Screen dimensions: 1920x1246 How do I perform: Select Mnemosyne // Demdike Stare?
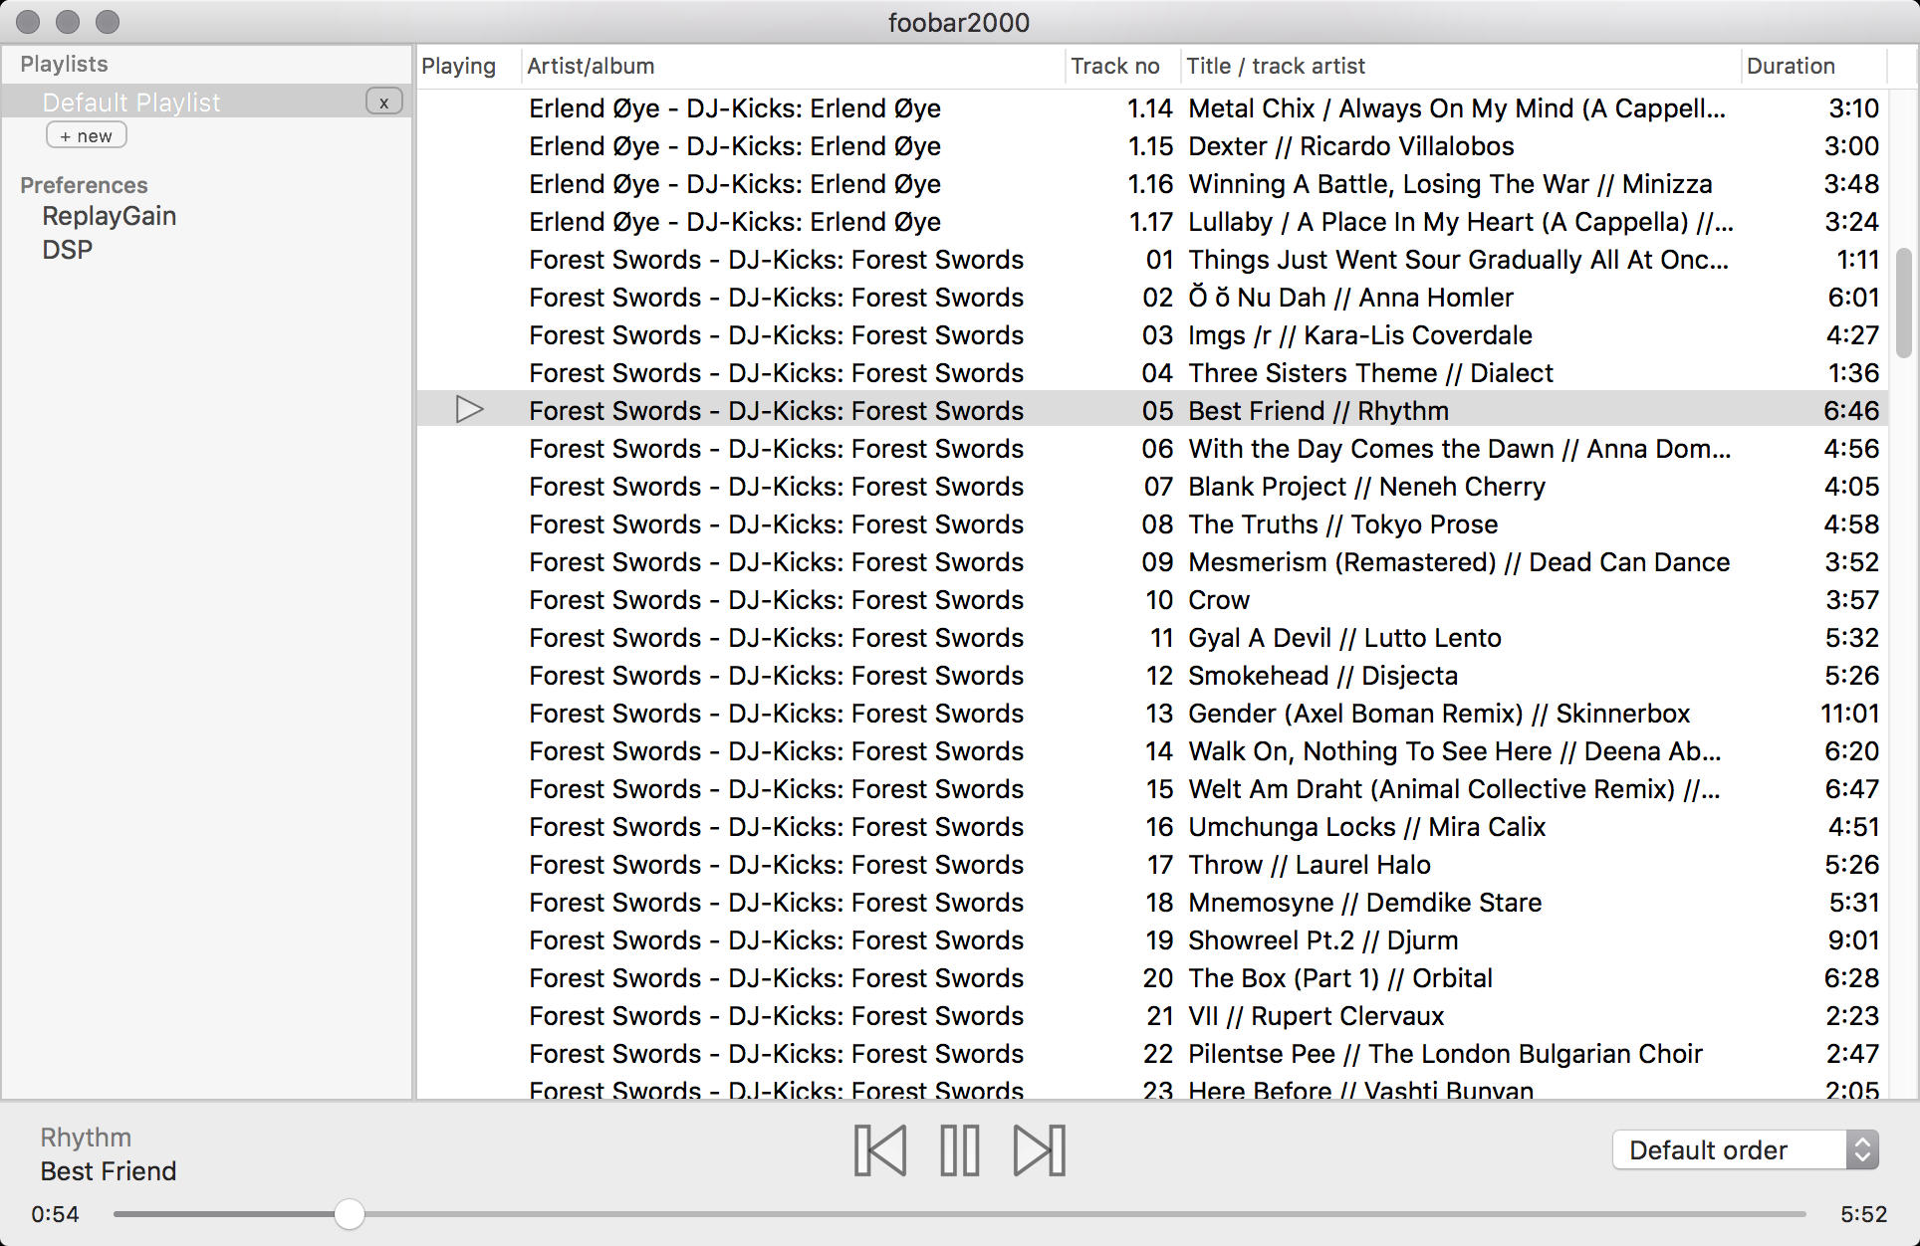pos(1152,902)
